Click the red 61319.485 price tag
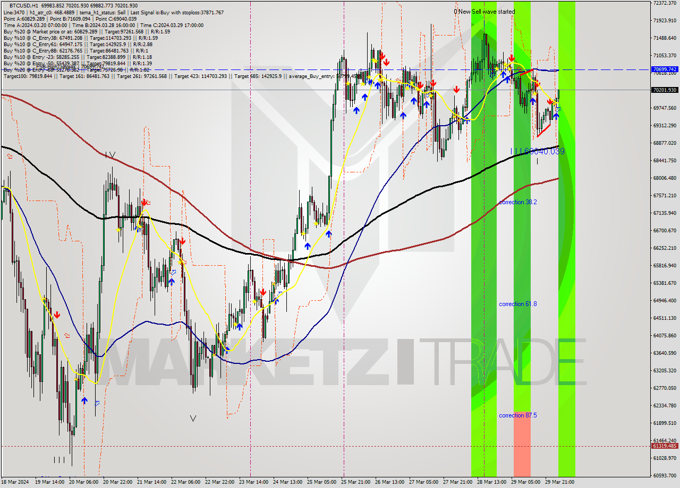 pos(665,446)
